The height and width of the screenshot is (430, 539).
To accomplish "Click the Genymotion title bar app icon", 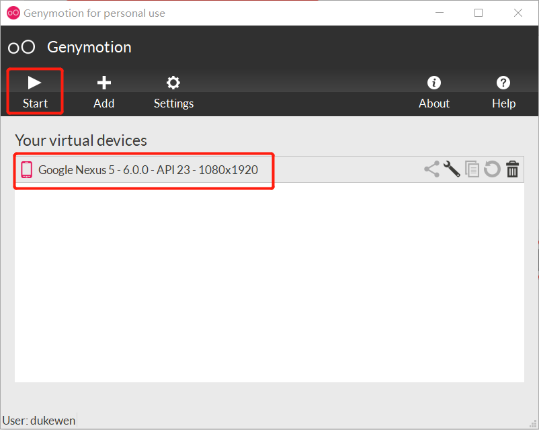I will tap(13, 13).
